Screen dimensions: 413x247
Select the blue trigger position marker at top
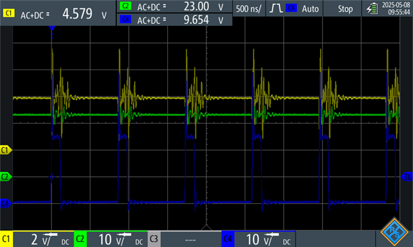pyautogui.click(x=52, y=28)
